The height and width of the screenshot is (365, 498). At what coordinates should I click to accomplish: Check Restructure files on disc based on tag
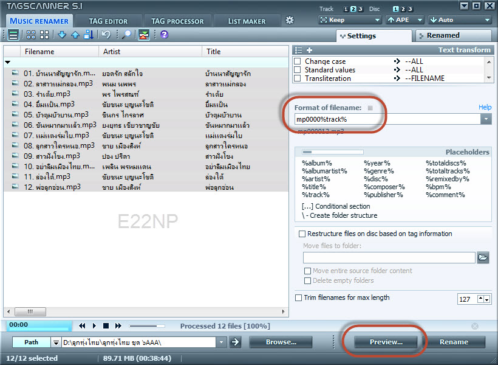302,234
